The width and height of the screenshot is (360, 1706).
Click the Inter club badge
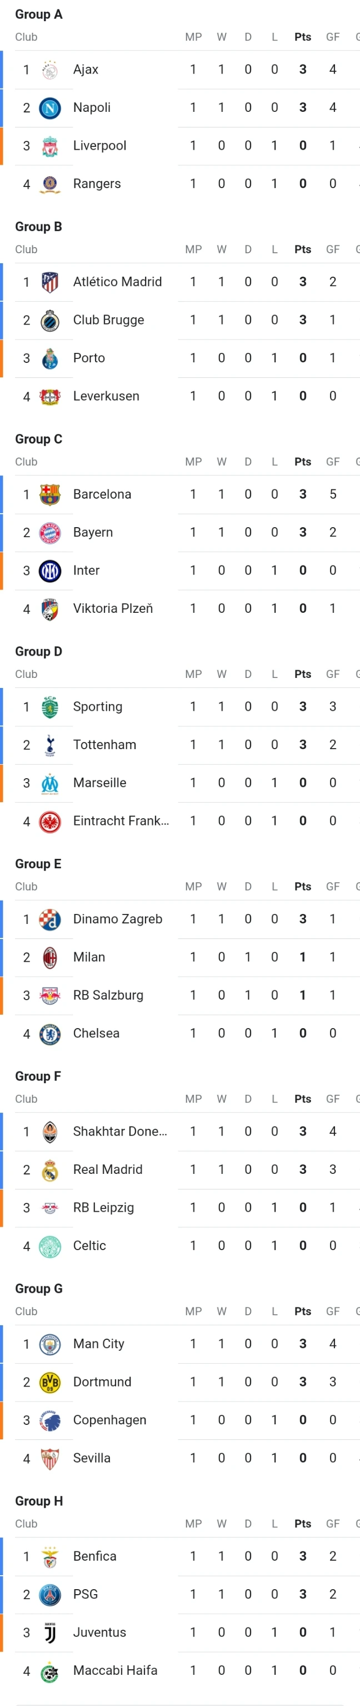click(49, 571)
